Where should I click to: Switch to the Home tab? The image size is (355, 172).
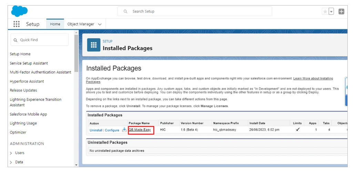55,24
